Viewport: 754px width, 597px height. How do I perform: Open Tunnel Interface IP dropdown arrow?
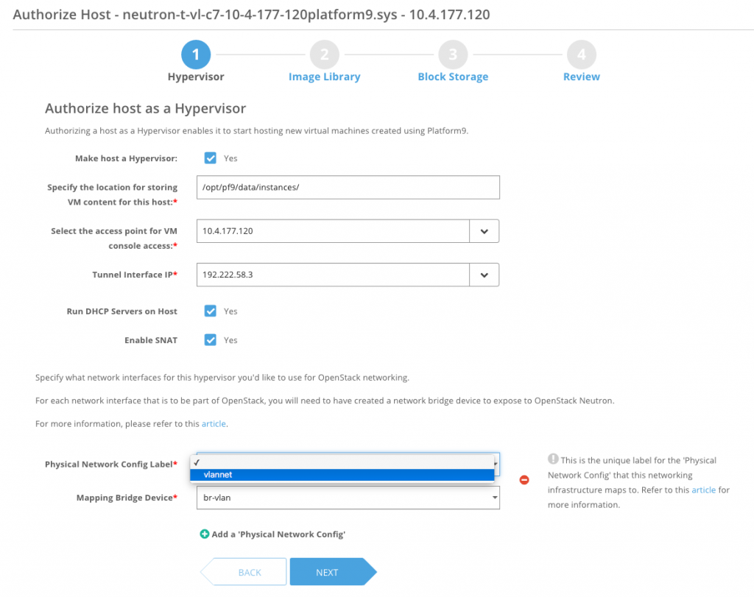tap(484, 275)
